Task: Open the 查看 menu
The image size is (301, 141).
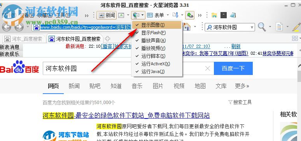Action: [x=27, y=15]
